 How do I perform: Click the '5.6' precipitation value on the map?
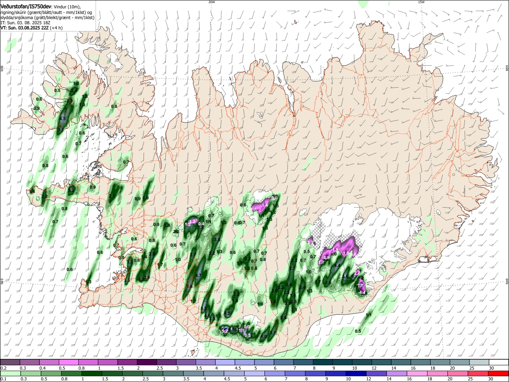coord(345,276)
